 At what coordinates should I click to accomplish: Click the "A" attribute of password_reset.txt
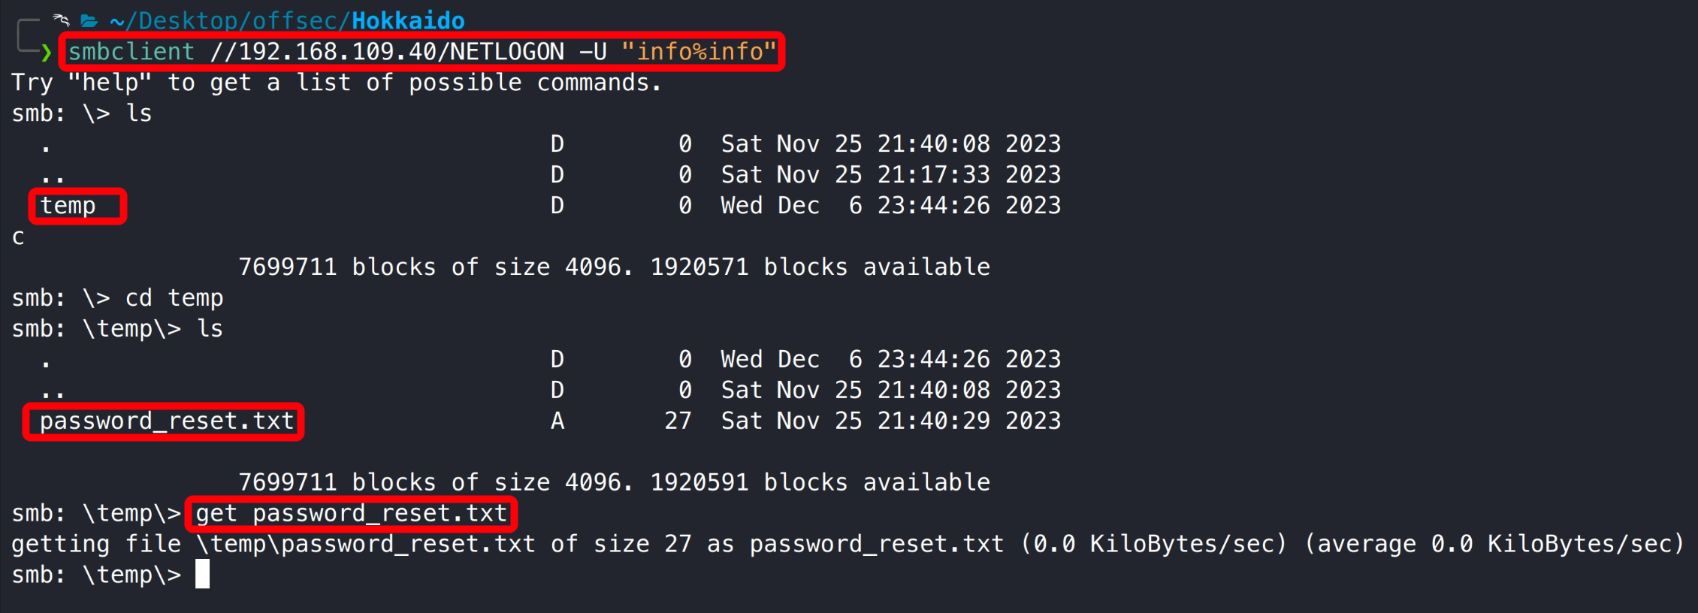coord(557,421)
